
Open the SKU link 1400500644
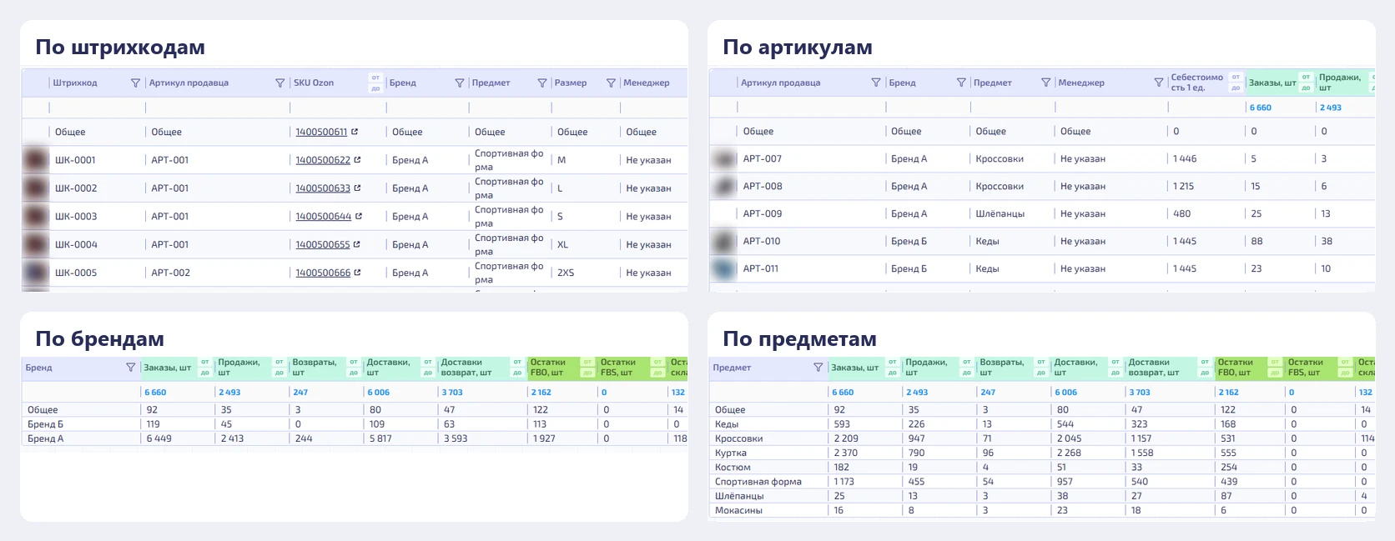(x=324, y=217)
